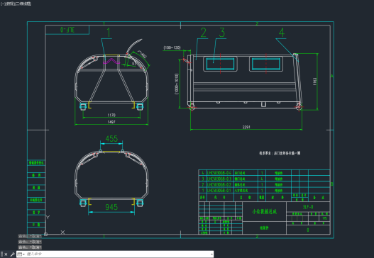Click the UCS origin square marker
374x258 pixels.
click(46, 235)
